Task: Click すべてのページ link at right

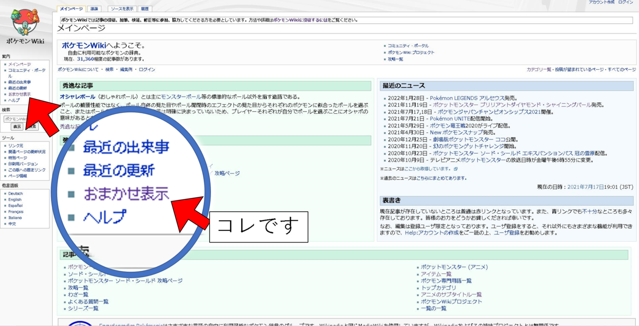Action: pos(622,70)
